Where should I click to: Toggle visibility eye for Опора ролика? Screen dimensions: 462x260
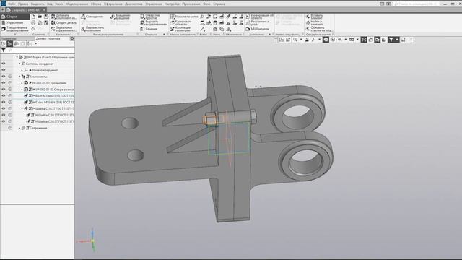pyautogui.click(x=4, y=90)
